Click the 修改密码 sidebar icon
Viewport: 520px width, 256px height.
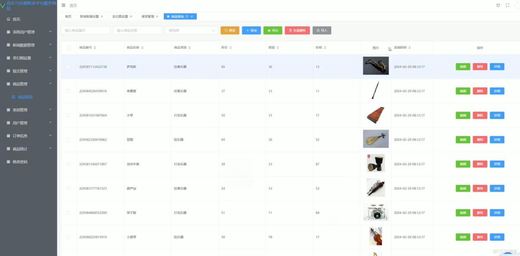[9, 162]
